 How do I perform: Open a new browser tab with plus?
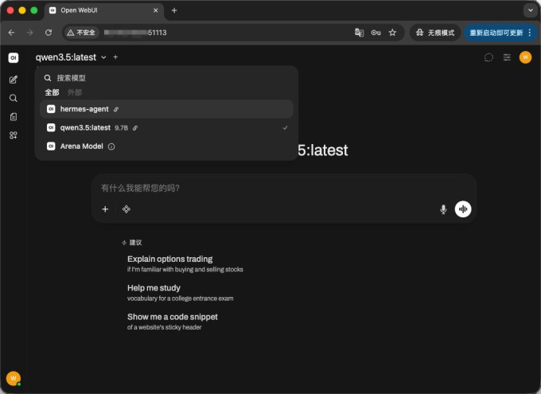click(174, 10)
